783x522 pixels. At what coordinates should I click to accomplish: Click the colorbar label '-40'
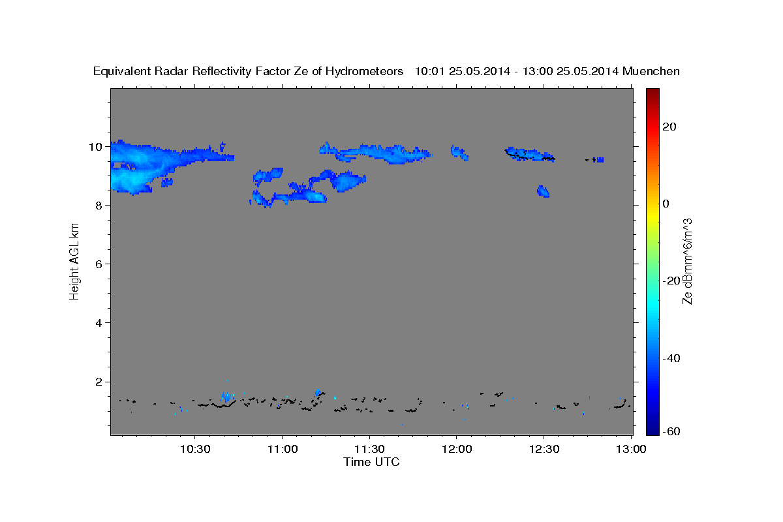[671, 358]
